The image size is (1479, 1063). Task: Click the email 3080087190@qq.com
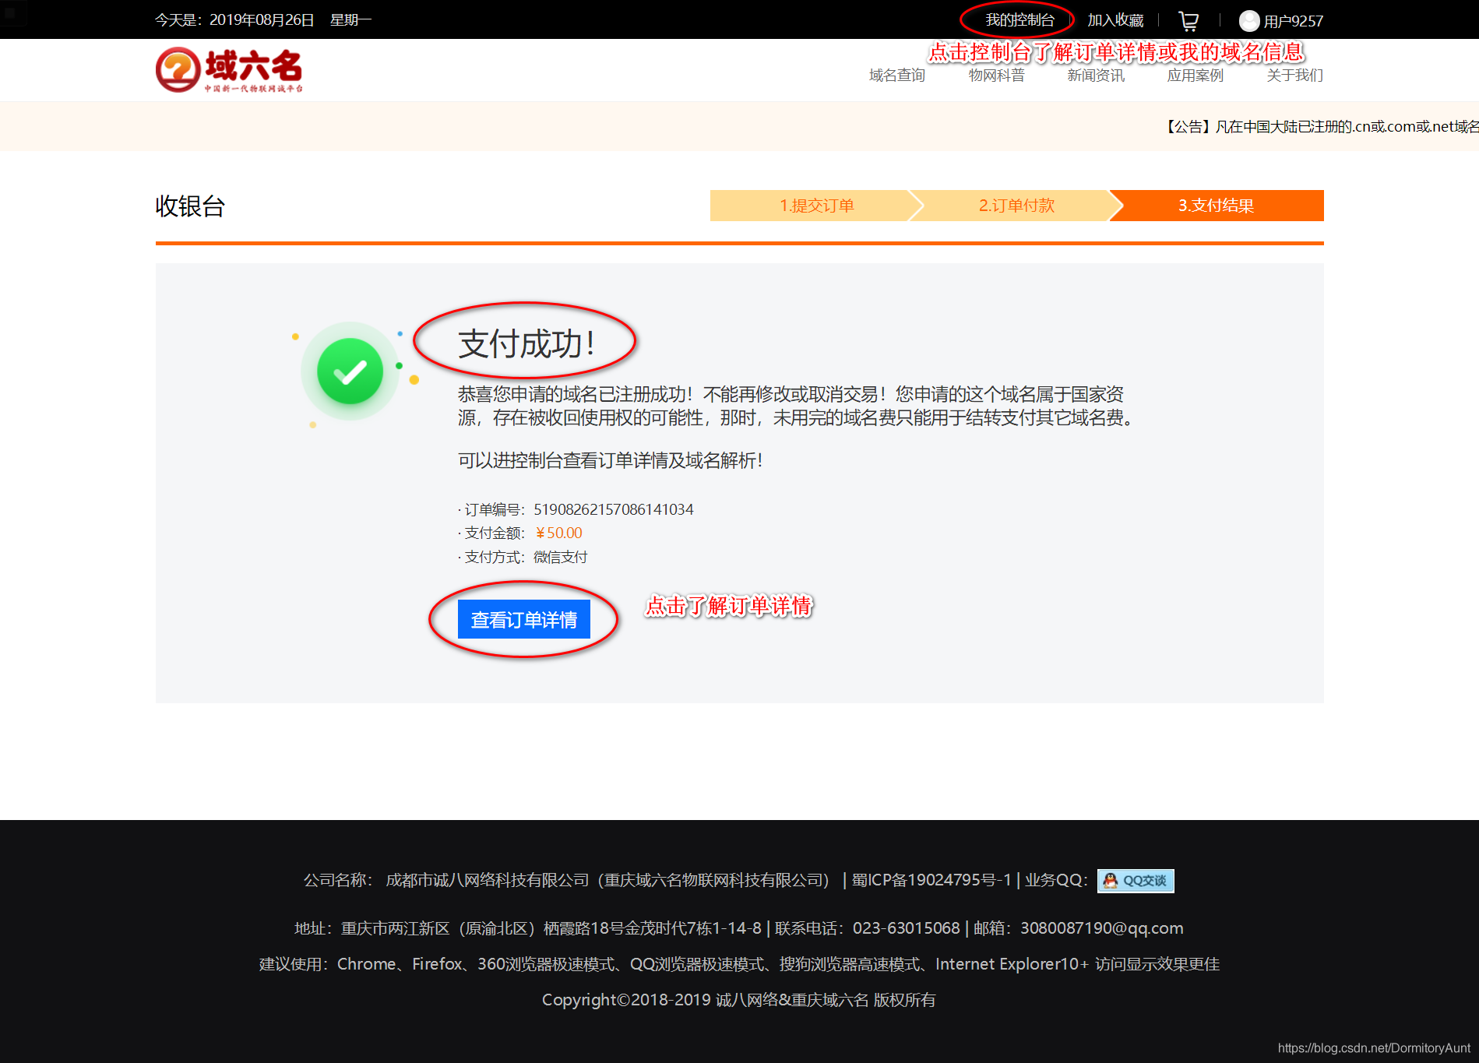[1100, 927]
